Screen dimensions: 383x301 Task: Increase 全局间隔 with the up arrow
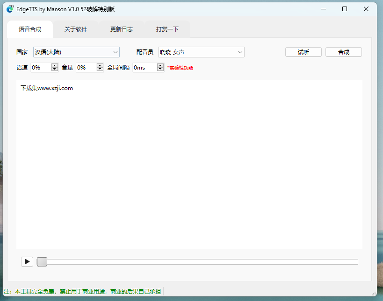(x=160, y=65)
